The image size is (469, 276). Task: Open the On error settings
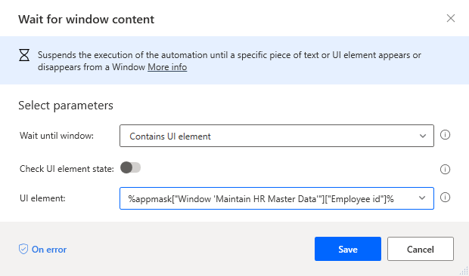(x=43, y=249)
